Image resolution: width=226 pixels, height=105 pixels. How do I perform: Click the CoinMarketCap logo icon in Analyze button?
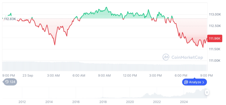tap(186, 82)
